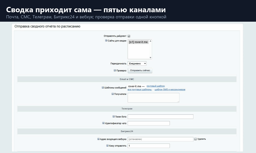Image resolution: width=256 pixels, height=153 pixels.
Task: Click the help icon next to Кому отправлять
Action: [107, 145]
